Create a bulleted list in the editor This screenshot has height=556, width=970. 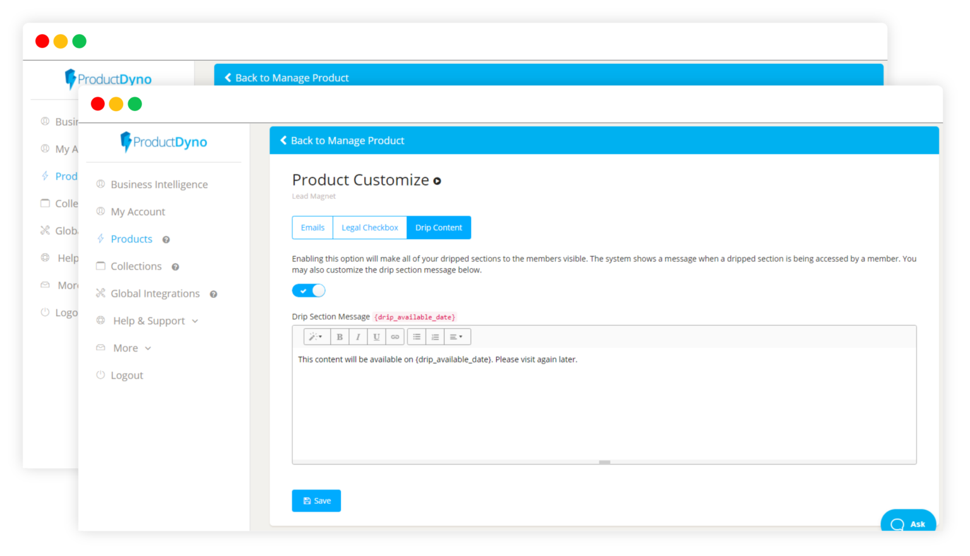coord(417,336)
